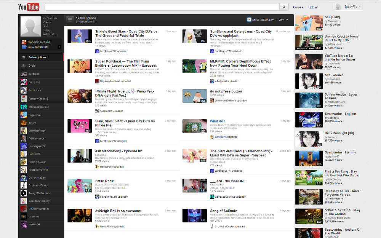Viewport: 381px width, 238px height.
Task: Open Sonata Arctica - Letter To Dana
Action: [341, 96]
